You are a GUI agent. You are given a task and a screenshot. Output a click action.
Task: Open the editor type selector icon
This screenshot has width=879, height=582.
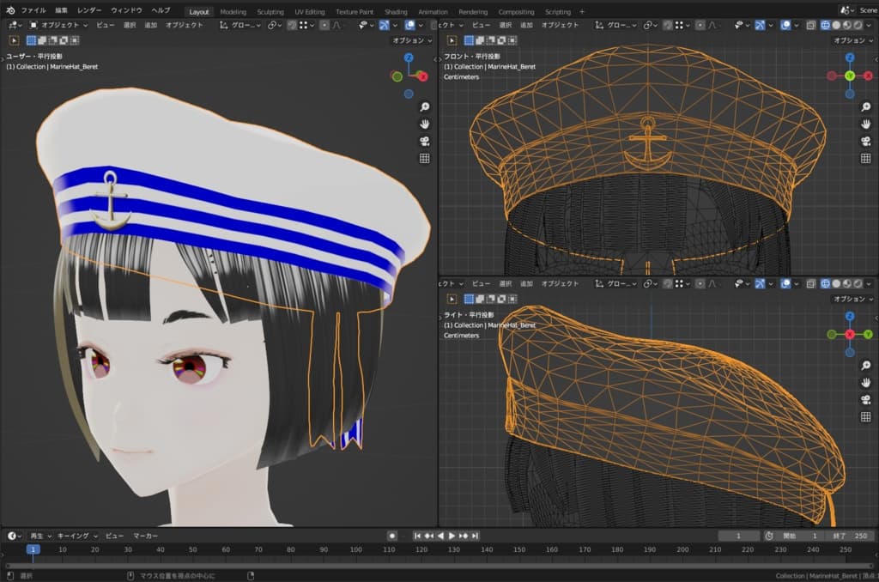(12, 26)
